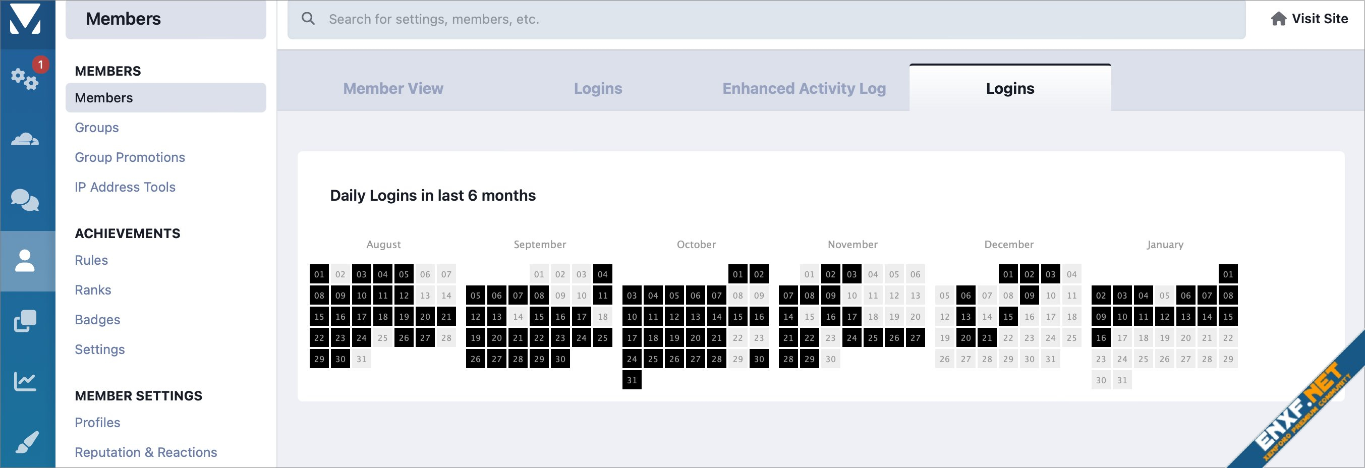Open the Statistics line chart icon
Viewport: 1365px width, 468px height.
pos(25,381)
